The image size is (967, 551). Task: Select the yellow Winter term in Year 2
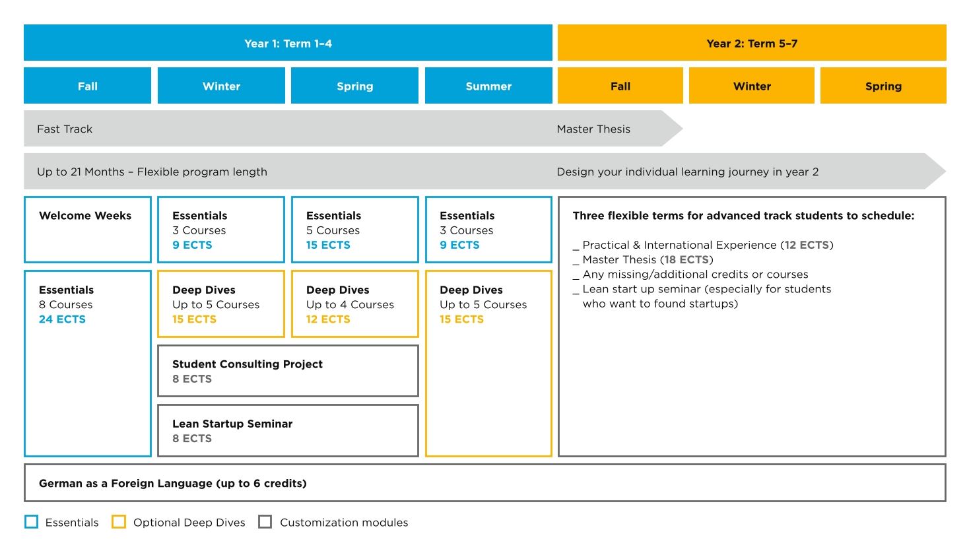pos(752,86)
